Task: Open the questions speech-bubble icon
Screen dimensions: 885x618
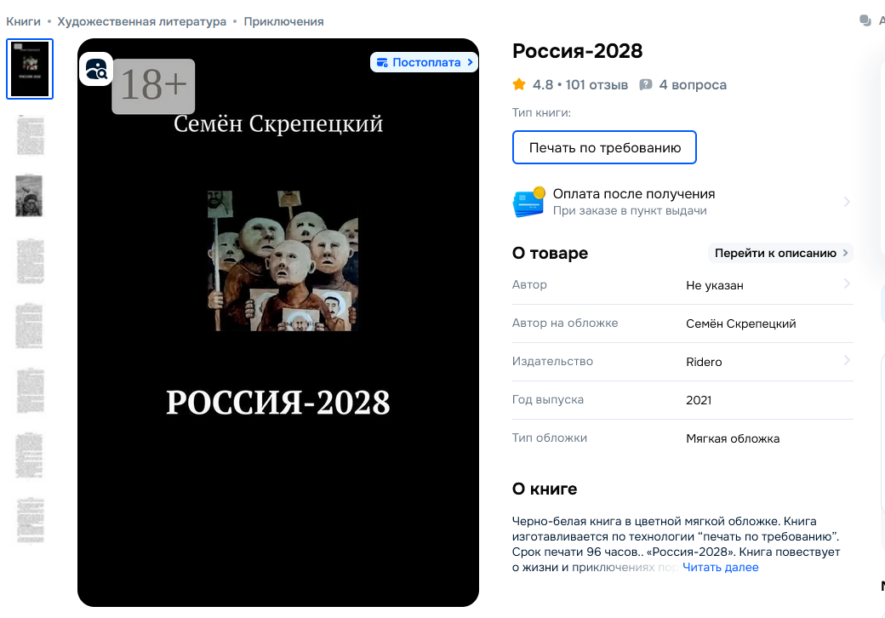Action: [x=646, y=84]
